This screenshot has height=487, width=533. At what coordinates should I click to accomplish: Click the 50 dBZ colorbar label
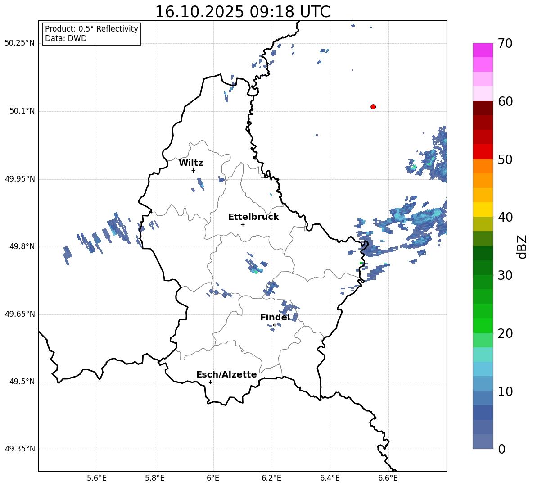(505, 159)
